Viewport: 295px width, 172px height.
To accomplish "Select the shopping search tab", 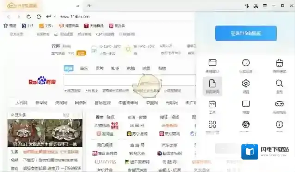I will point(162,68).
